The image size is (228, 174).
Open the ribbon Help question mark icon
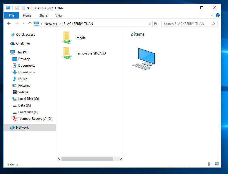pyautogui.click(x=218, y=15)
